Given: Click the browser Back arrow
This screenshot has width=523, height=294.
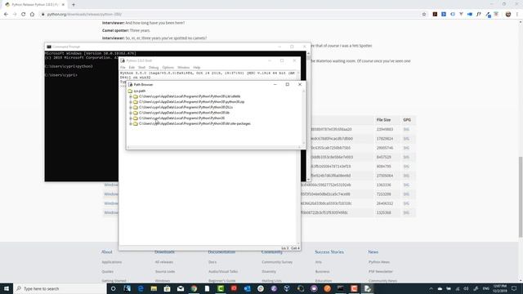Looking at the screenshot, I should (6, 15).
